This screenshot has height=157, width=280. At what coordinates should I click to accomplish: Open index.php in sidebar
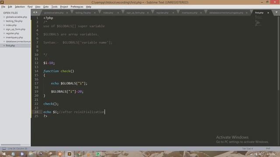[11, 25]
